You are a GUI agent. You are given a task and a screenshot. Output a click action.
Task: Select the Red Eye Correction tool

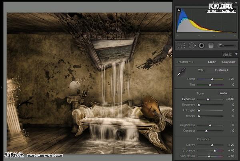pos(202,46)
